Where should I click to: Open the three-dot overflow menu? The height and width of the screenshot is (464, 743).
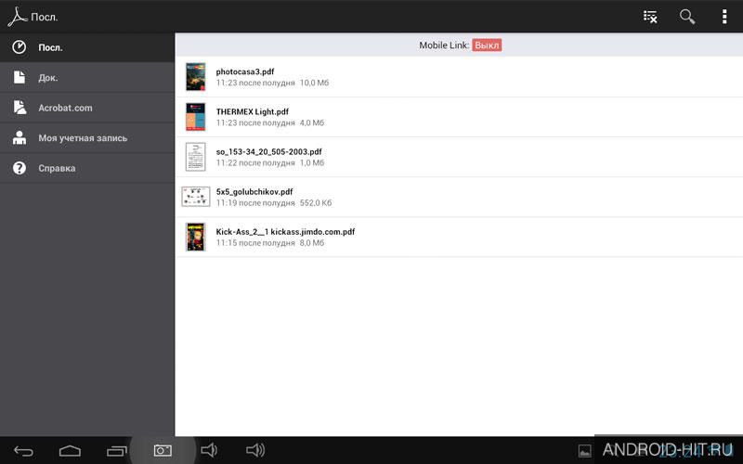point(724,17)
